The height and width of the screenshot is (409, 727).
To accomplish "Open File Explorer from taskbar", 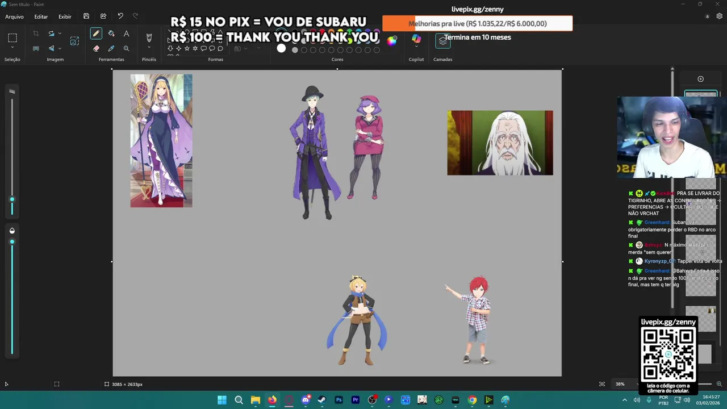I will (256, 400).
